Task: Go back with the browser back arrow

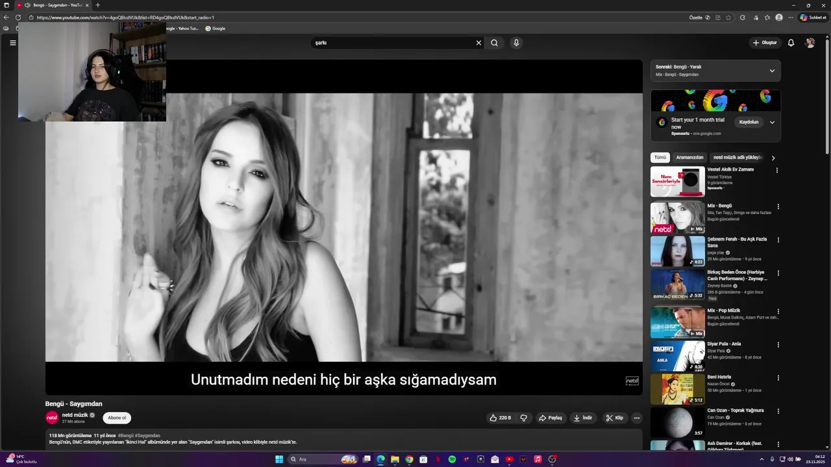Action: point(6,18)
